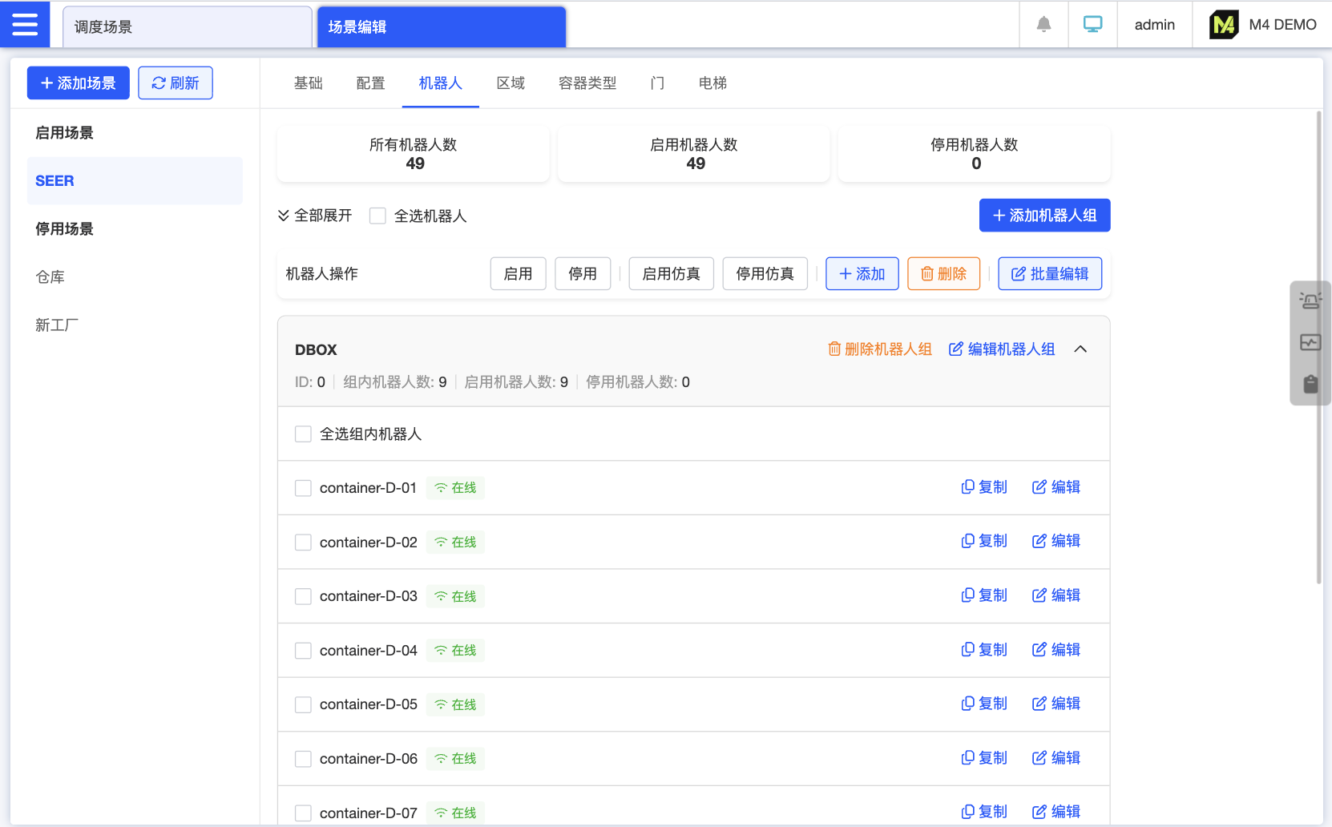Image resolution: width=1332 pixels, height=827 pixels.
Task: Click 编辑 next to container-D-05
Action: (1056, 704)
